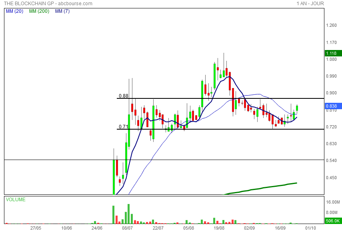Click the 19/08 date on the time axis
The image size is (342, 232).
click(x=219, y=228)
